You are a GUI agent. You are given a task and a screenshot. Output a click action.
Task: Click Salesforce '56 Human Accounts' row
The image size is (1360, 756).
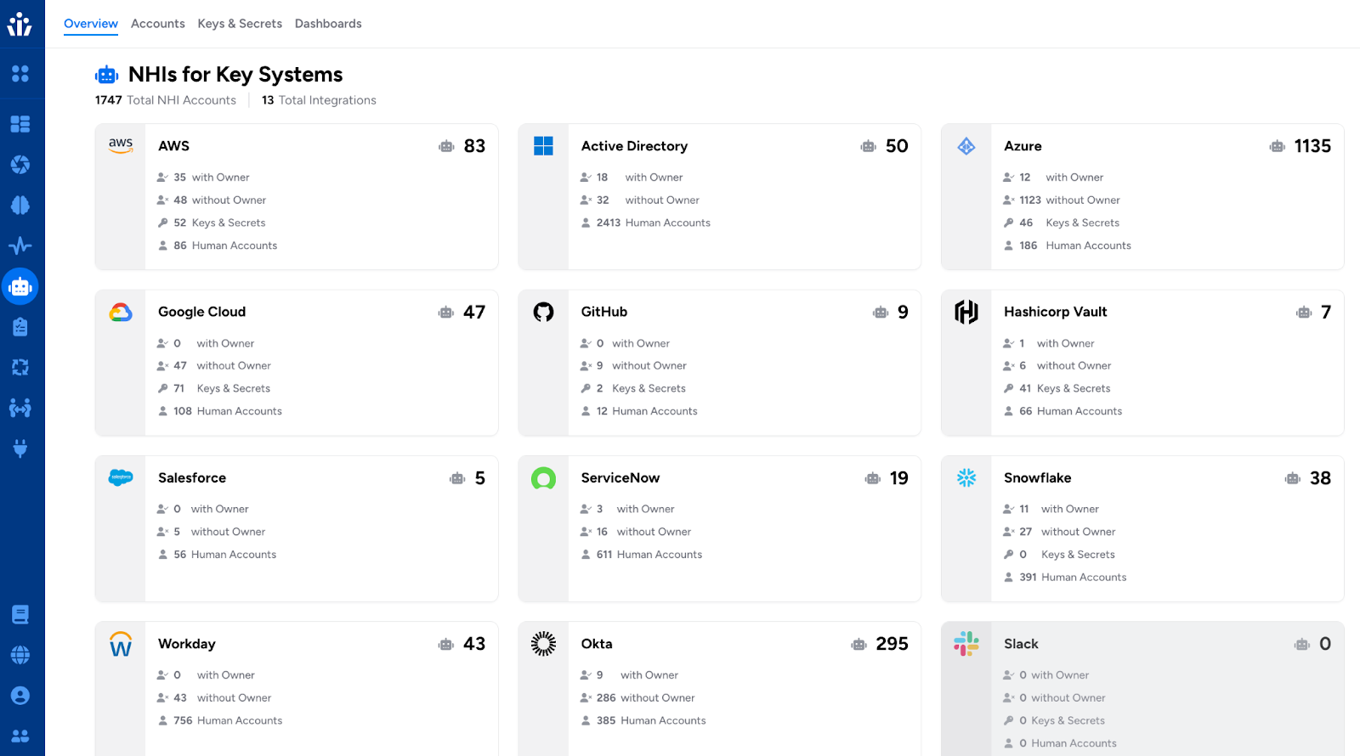pos(217,555)
